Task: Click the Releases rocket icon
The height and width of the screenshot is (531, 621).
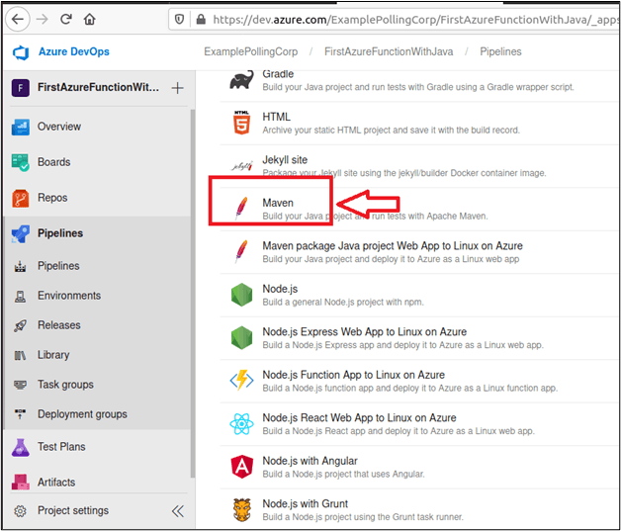Action: pos(20,325)
